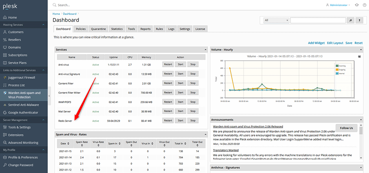The width and height of the screenshot is (369, 173).
Task: Click the Change Password key icon
Action: pyautogui.click(x=5, y=165)
